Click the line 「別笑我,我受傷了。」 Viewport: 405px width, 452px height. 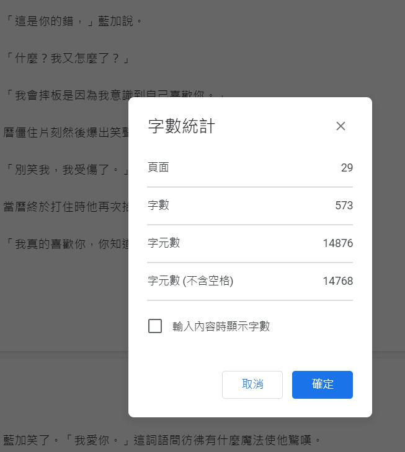pyautogui.click(x=67, y=169)
